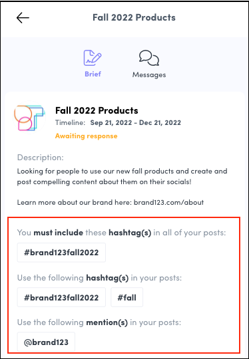Click the Awaiting response status text
Screen dimensions: 249x359
(x=86, y=136)
